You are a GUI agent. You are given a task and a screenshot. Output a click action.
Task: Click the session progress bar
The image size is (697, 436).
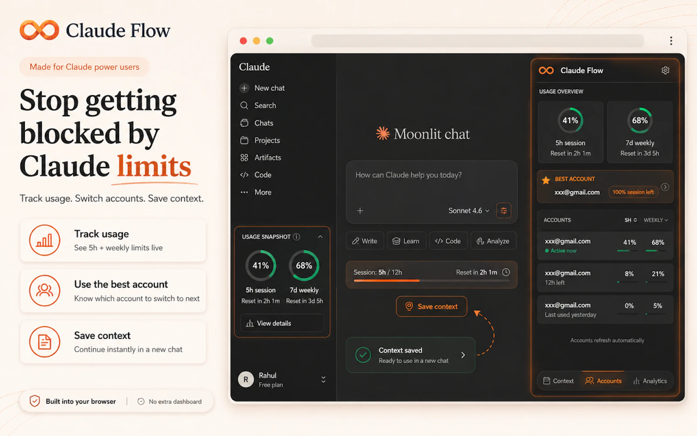coord(431,281)
